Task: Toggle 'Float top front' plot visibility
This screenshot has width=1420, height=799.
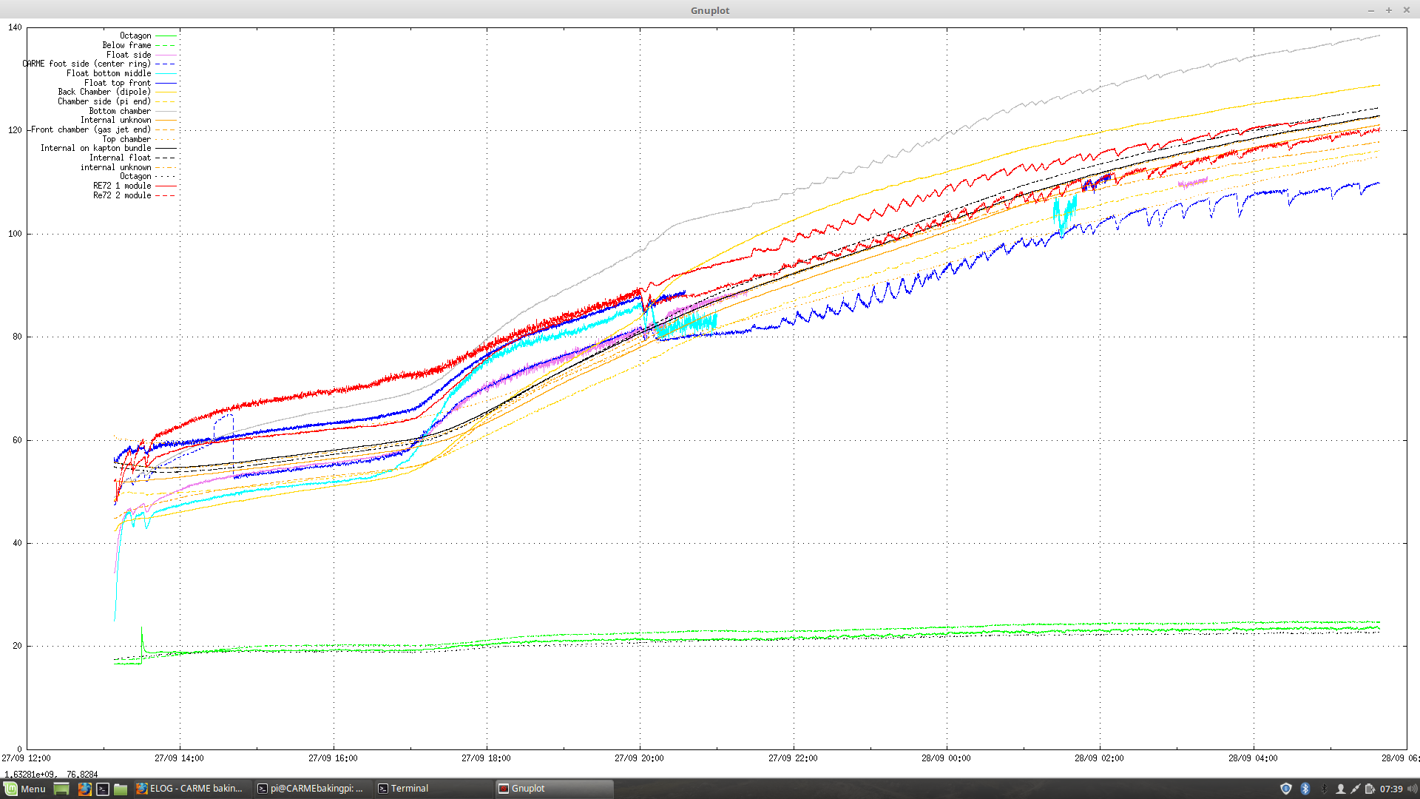Action: [x=117, y=83]
